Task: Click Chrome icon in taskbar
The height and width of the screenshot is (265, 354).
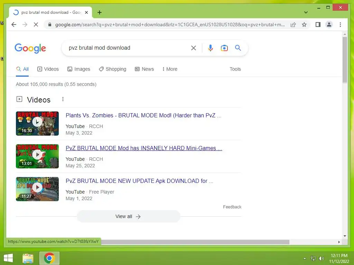Action: tap(49, 258)
